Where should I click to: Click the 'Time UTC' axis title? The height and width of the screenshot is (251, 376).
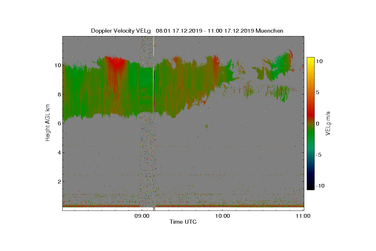183,222
